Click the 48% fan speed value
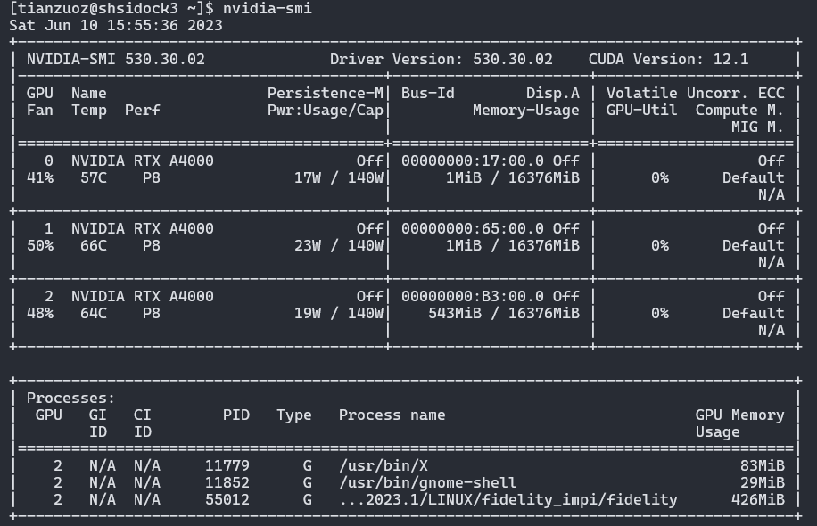The width and height of the screenshot is (817, 526). (40, 314)
